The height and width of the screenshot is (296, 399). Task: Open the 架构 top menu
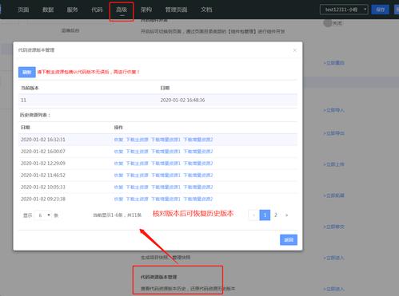pyautogui.click(x=146, y=10)
